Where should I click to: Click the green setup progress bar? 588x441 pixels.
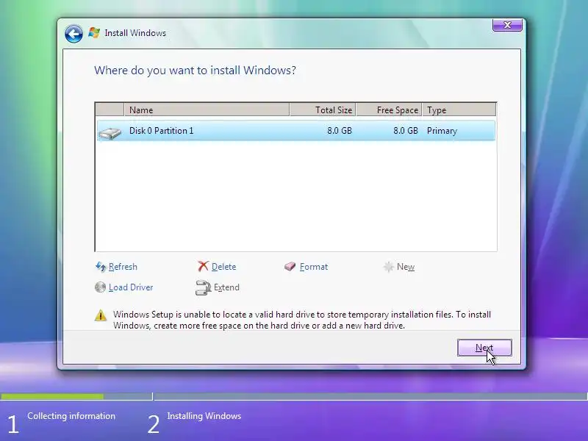coord(52,396)
